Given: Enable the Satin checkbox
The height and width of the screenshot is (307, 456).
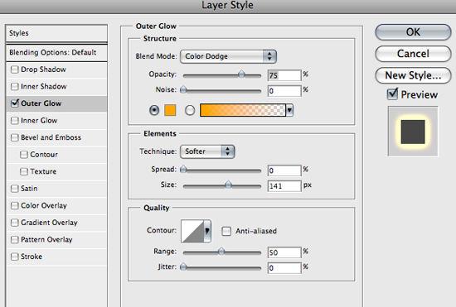Looking at the screenshot, I should 14,189.
